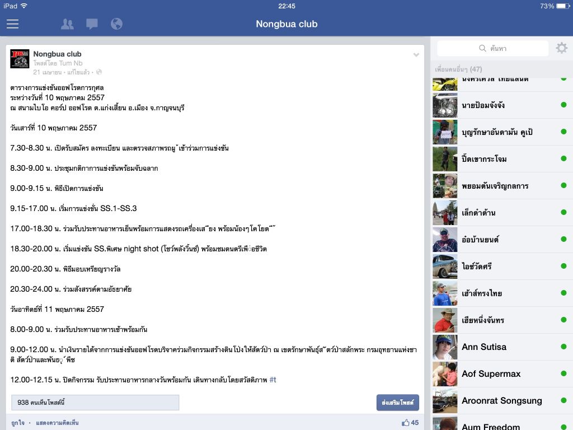
Task: Open the hamburger menu icon
Action: click(12, 24)
